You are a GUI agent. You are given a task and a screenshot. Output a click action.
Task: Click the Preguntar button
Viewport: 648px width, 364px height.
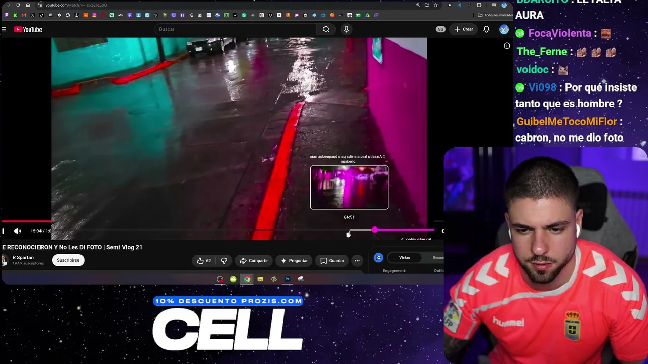pyautogui.click(x=294, y=261)
